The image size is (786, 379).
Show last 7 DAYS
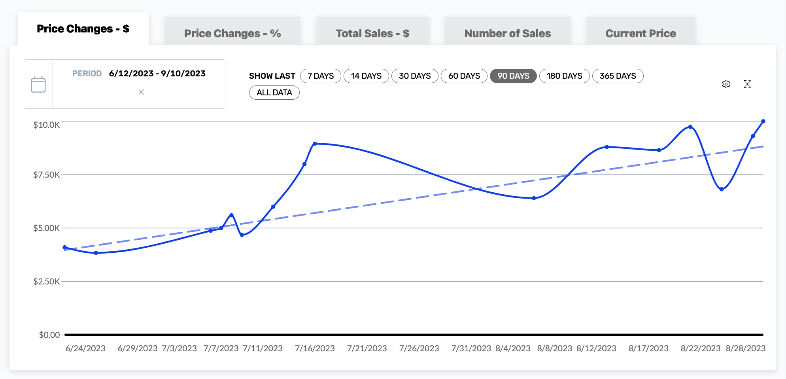(x=321, y=76)
